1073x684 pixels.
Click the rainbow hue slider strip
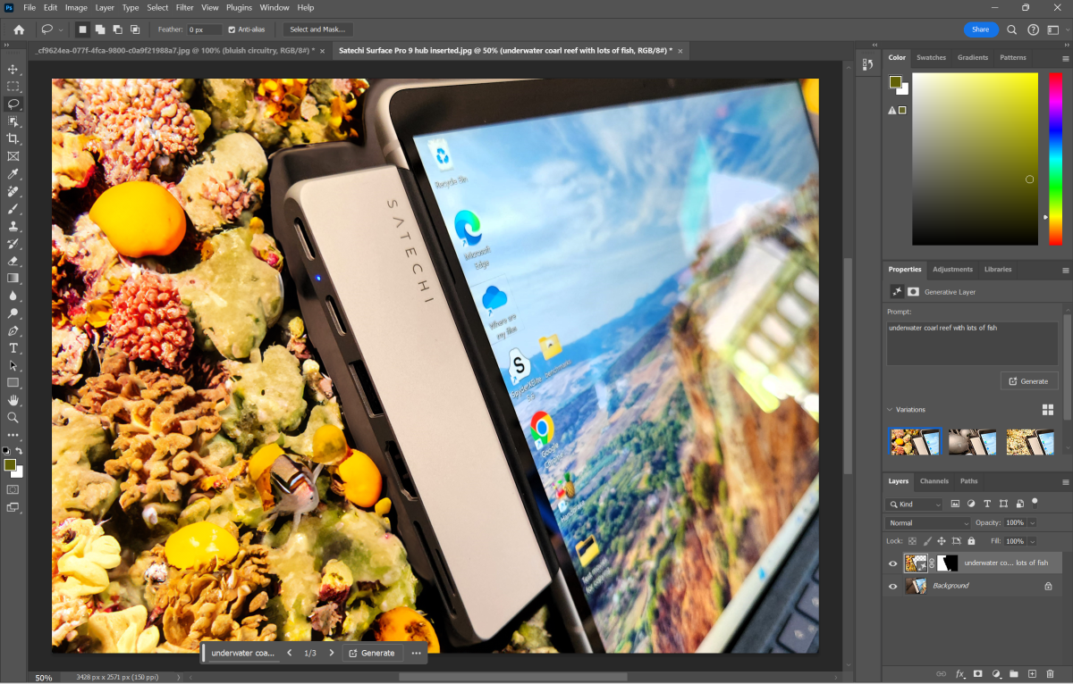pos(1055,158)
